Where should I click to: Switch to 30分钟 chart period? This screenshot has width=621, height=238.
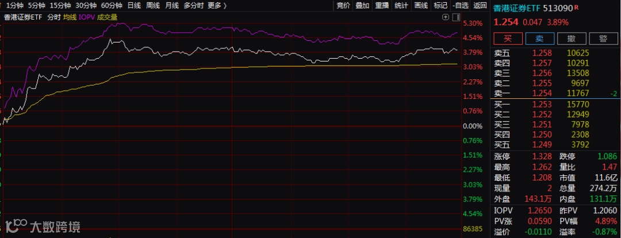coord(86,6)
